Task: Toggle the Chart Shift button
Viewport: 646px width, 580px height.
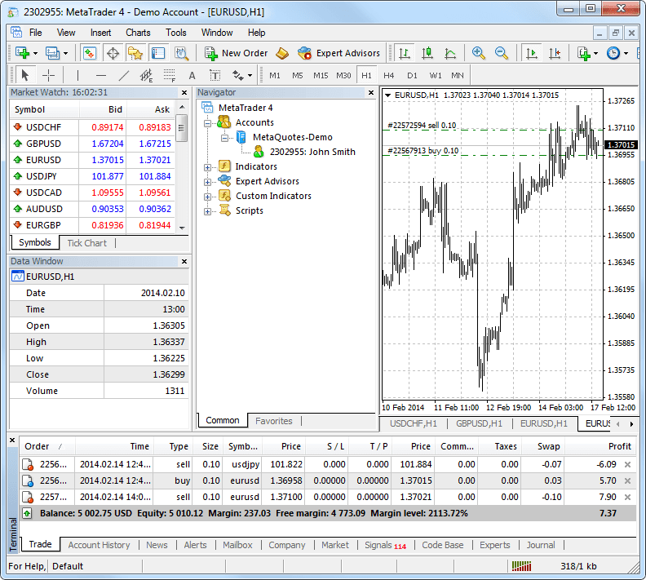Action: (x=555, y=53)
